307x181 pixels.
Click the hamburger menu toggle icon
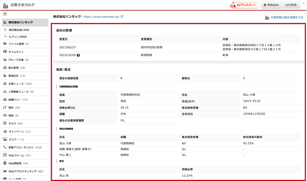pos(5,14)
